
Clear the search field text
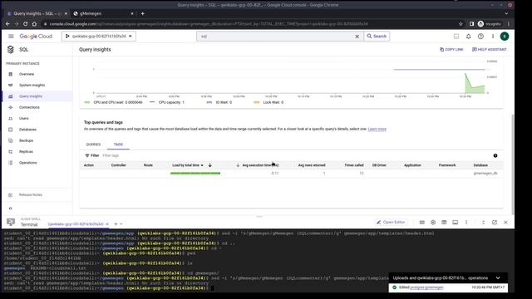[x=357, y=37]
